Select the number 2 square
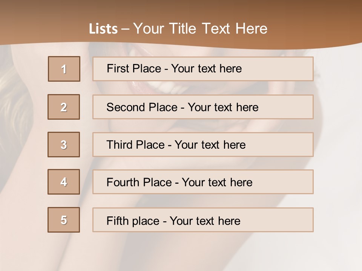This screenshot has height=271, width=362. [x=64, y=107]
